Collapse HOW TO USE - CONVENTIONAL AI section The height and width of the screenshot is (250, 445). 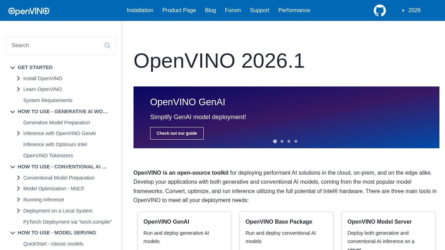pyautogui.click(x=13, y=167)
